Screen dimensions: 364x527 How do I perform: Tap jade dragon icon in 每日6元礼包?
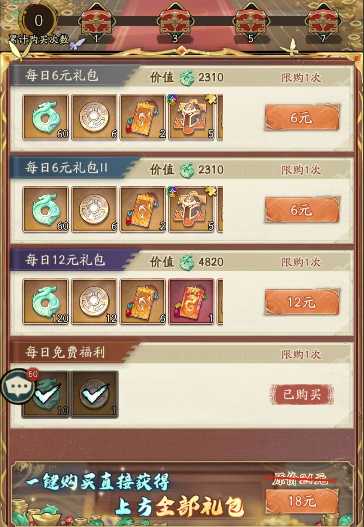coord(46,117)
